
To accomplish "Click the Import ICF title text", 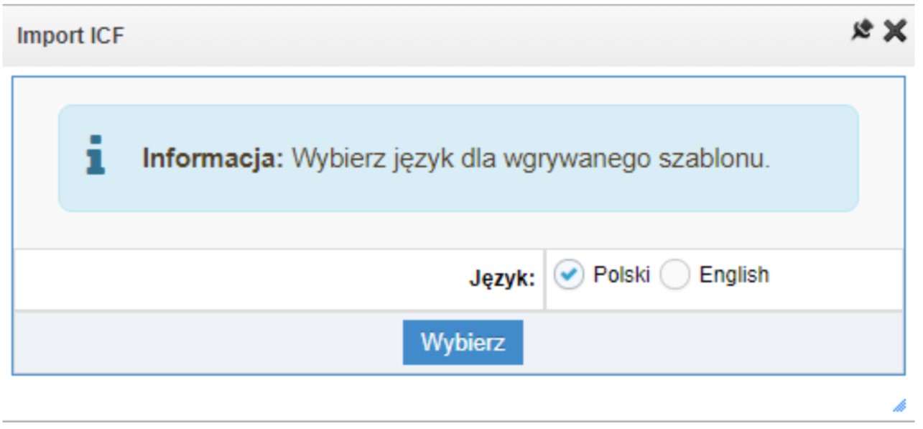I will pos(70,36).
